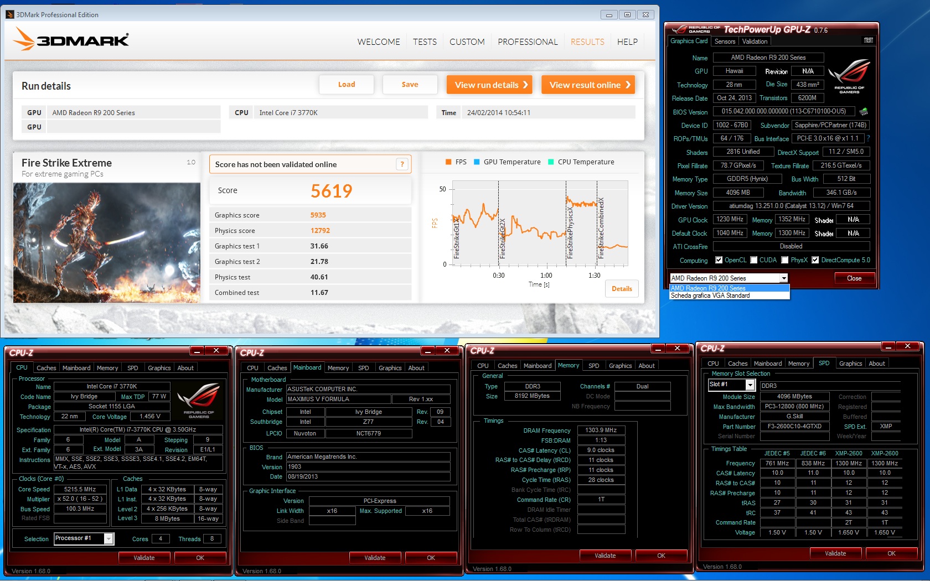Click the Driver Version field in GPU-Z
Screen dimensions: 930x581
(x=791, y=206)
